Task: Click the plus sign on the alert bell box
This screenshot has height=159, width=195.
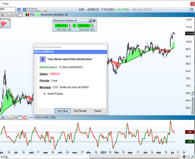Action: [x=9, y=20]
